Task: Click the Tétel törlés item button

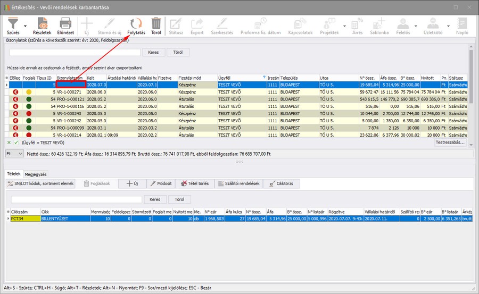Action: pos(195,183)
